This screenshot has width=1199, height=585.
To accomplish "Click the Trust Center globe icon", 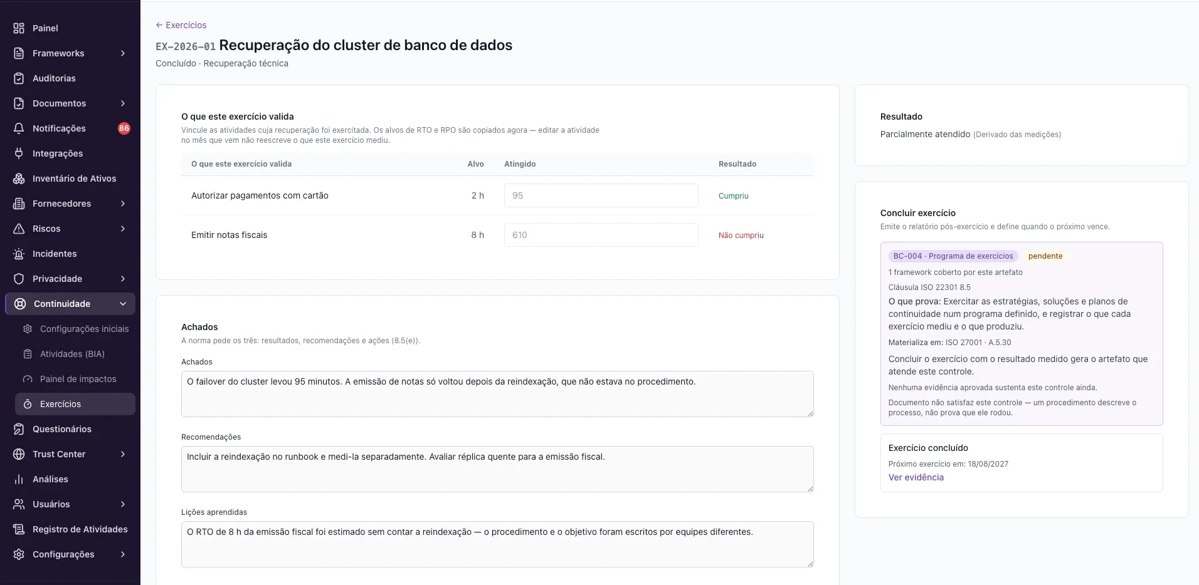I will 19,454.
